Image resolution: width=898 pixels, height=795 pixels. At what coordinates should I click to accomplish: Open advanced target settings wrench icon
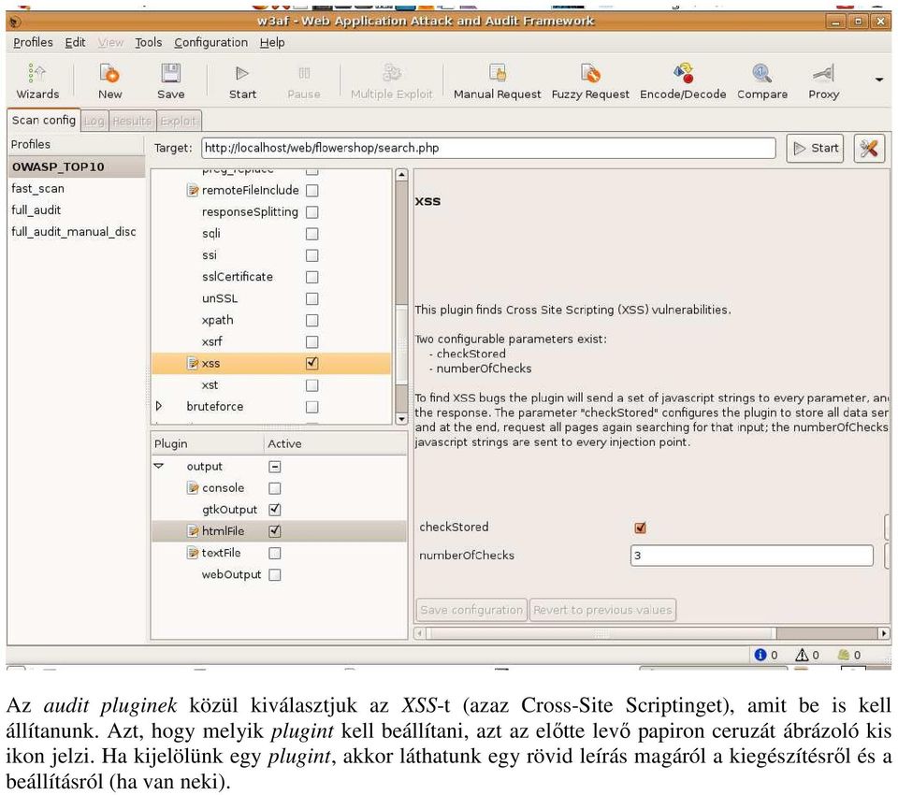(869, 149)
